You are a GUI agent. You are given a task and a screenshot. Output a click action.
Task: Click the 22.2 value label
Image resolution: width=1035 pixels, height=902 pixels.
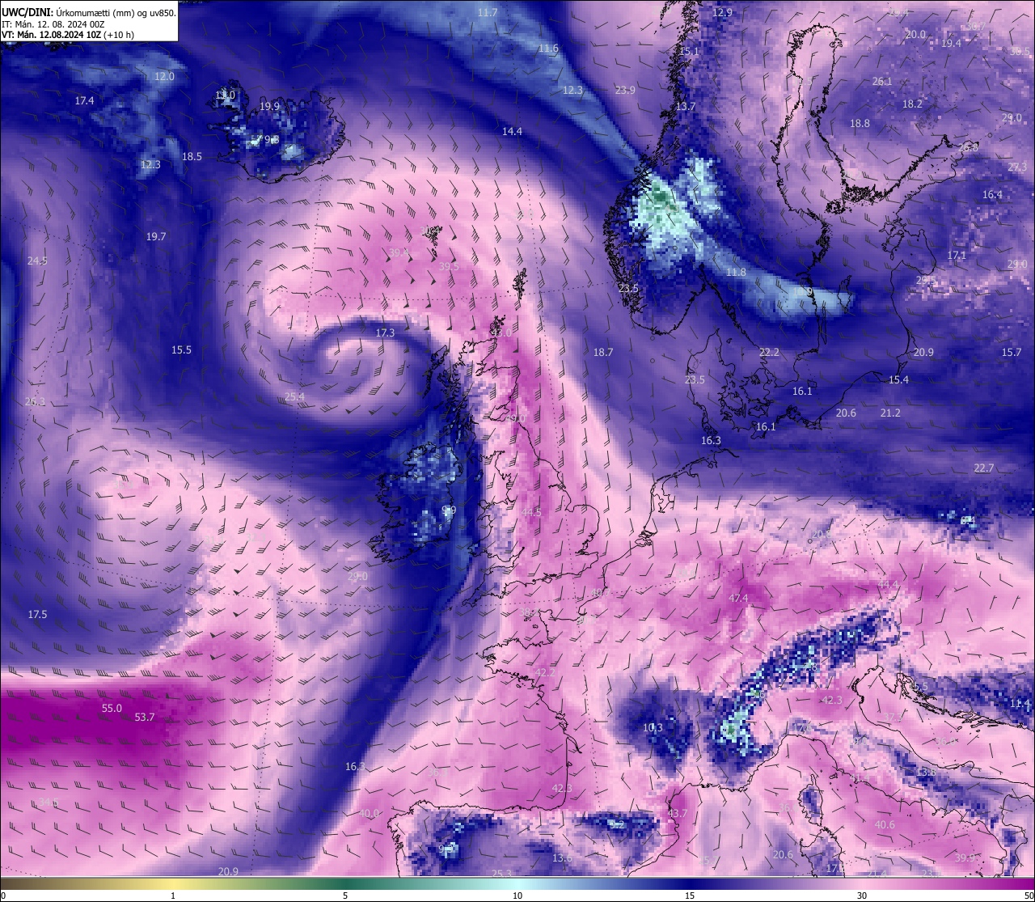pos(769,352)
